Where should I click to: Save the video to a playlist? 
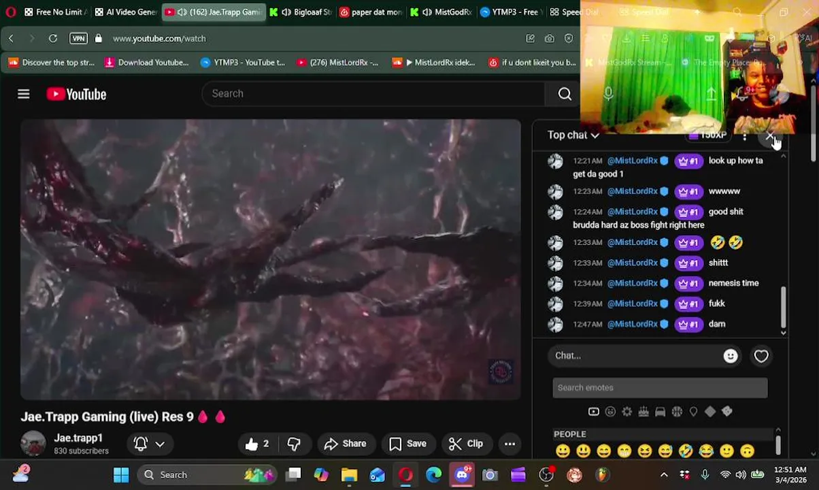click(407, 444)
